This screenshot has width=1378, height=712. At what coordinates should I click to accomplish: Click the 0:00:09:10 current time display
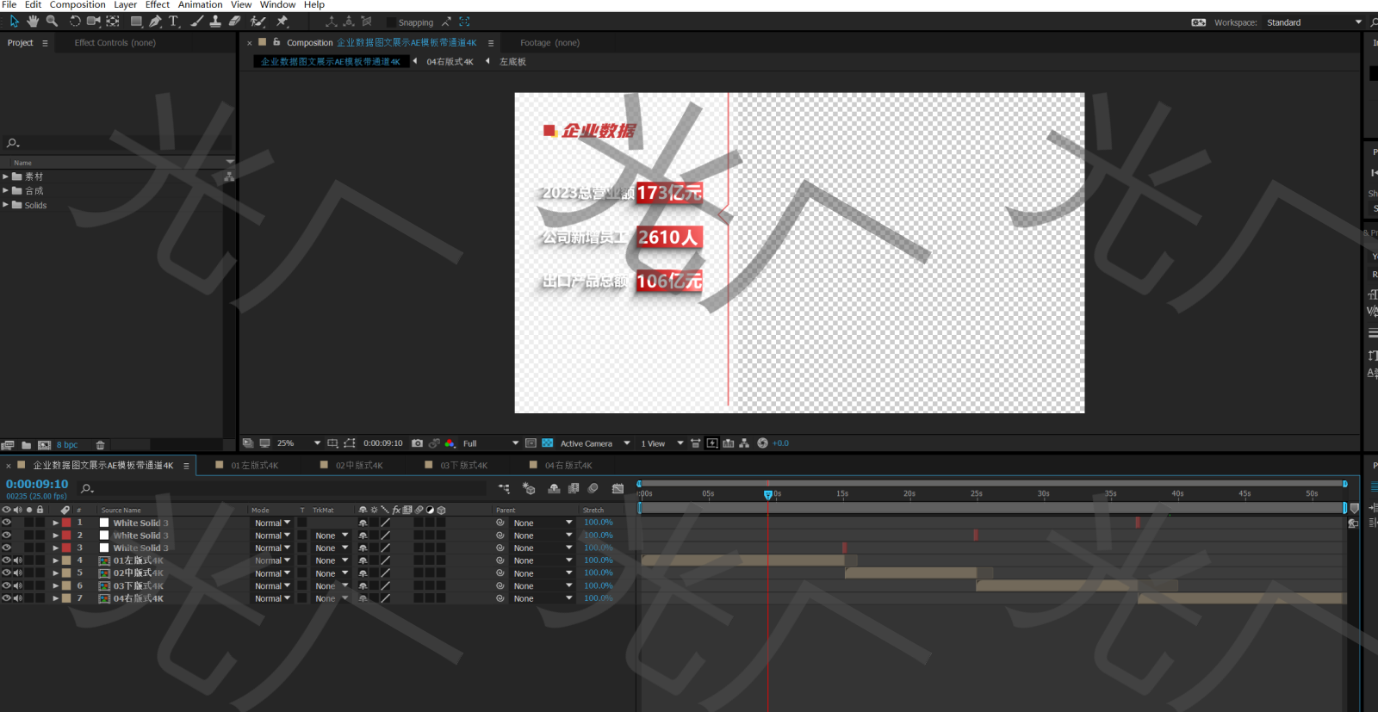pos(37,485)
